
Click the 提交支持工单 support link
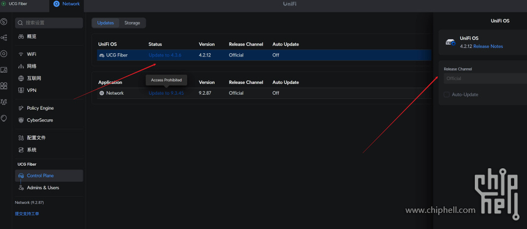click(27, 213)
